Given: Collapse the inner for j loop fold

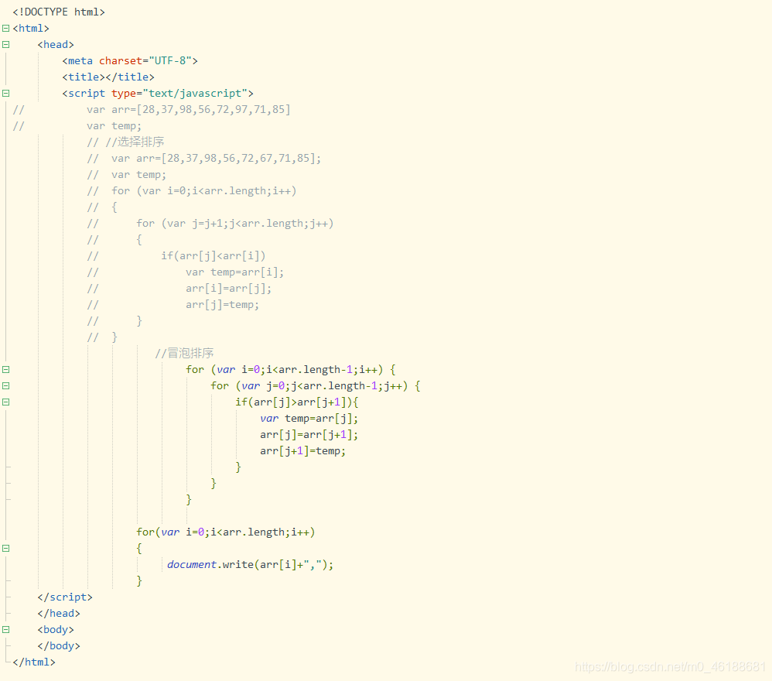Looking at the screenshot, I should 6,386.
